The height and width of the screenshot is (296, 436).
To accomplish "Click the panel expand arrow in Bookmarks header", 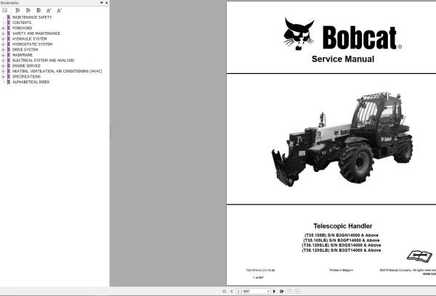I will [x=102, y=2].
